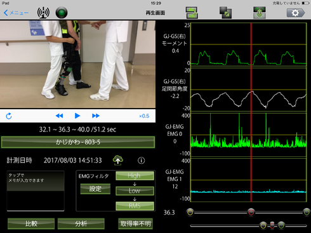Toggle the Low EMG filter
The height and width of the screenshot is (233, 311).
click(135, 190)
